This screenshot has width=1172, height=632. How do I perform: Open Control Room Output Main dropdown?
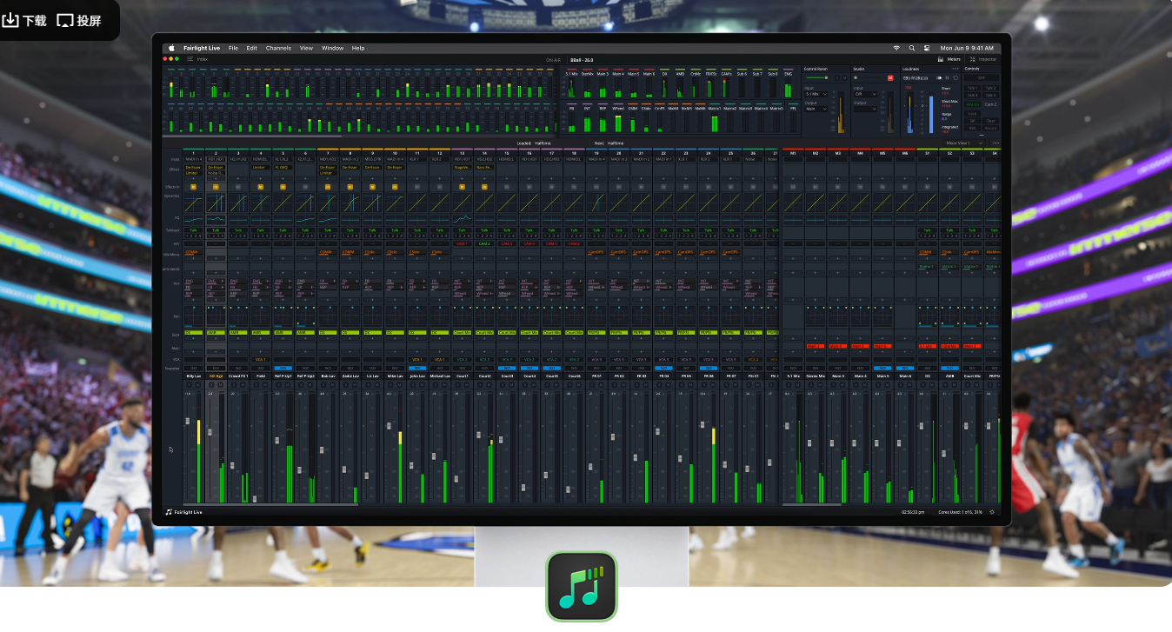point(816,109)
